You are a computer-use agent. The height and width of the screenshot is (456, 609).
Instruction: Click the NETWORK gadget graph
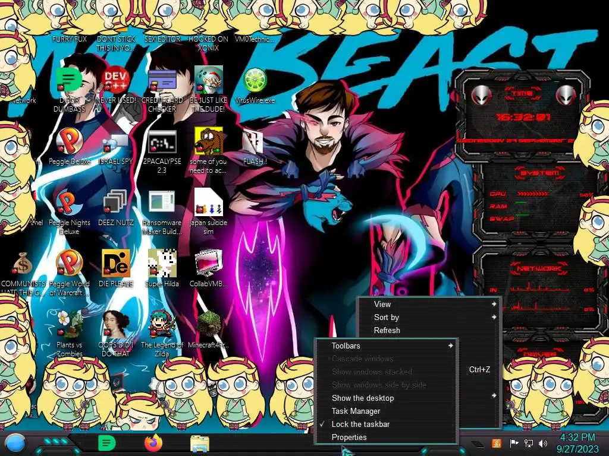540,289
